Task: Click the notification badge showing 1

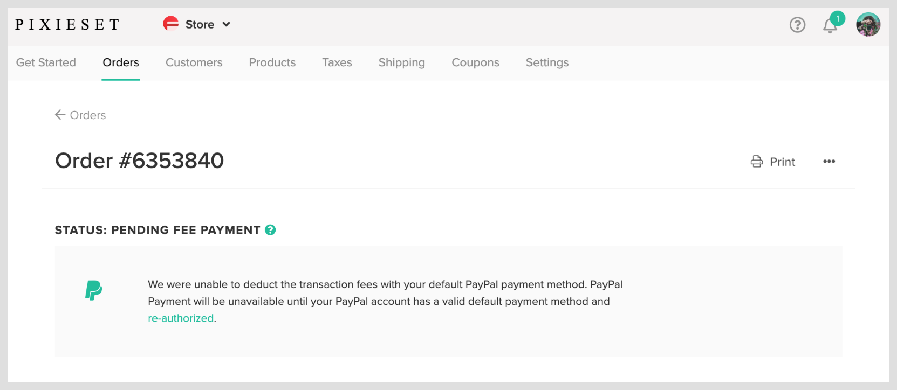Action: 838,18
